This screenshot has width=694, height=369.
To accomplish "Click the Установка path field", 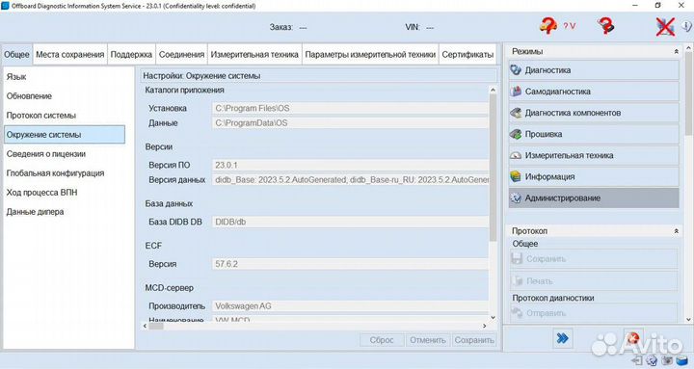I will (x=351, y=108).
